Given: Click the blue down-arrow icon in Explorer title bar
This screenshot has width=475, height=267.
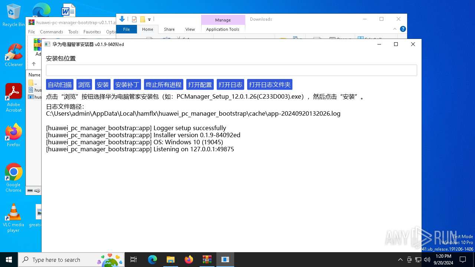Looking at the screenshot, I should (122, 19).
